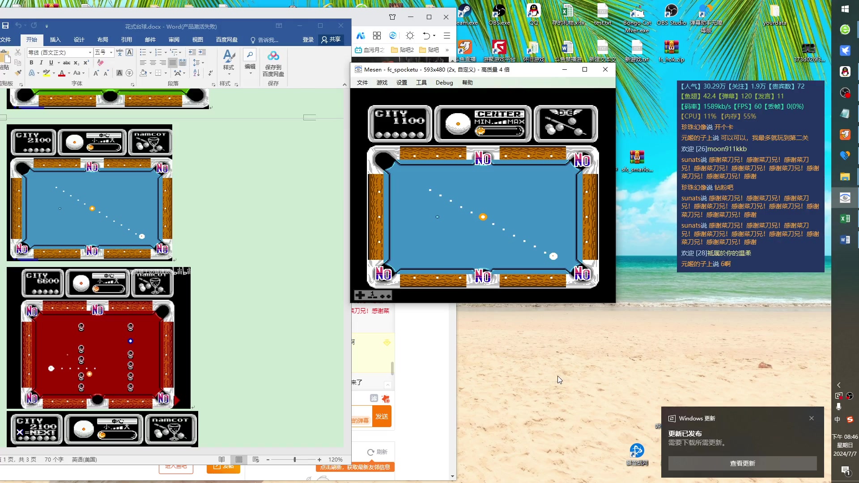The width and height of the screenshot is (859, 483).
Task: Click the enclosed character (字) icon
Action: pyautogui.click(x=129, y=73)
